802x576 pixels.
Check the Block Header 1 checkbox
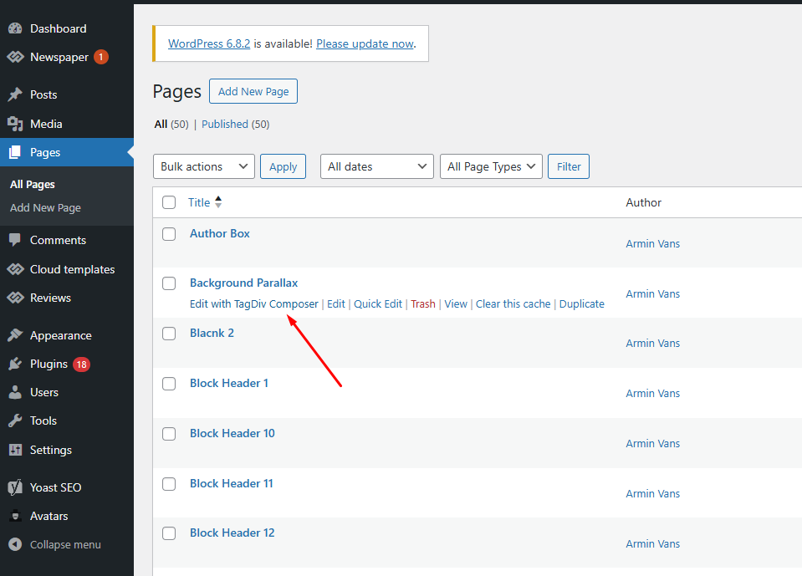click(169, 384)
